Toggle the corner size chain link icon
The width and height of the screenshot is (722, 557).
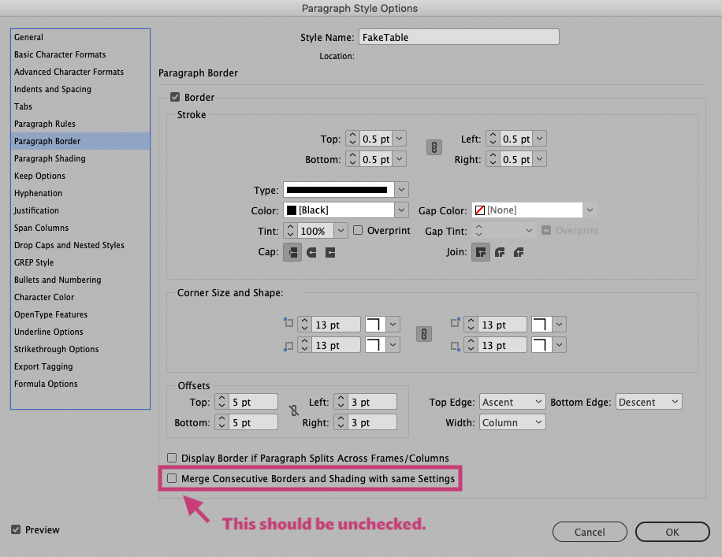tap(424, 334)
